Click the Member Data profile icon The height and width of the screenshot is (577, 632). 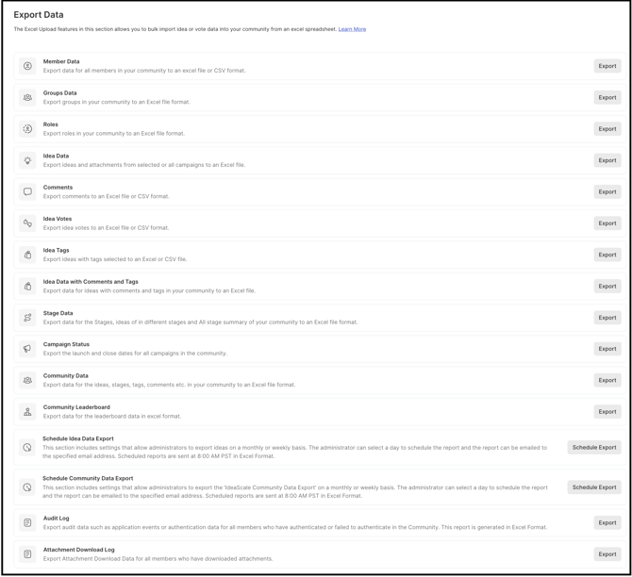click(27, 66)
